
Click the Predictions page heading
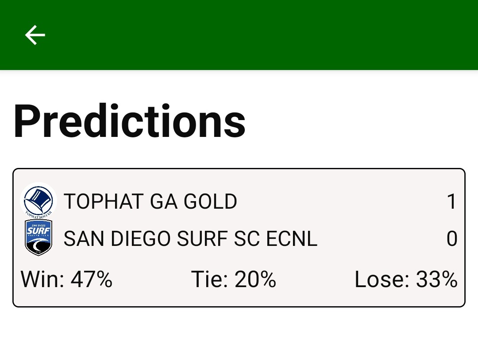pyautogui.click(x=129, y=121)
